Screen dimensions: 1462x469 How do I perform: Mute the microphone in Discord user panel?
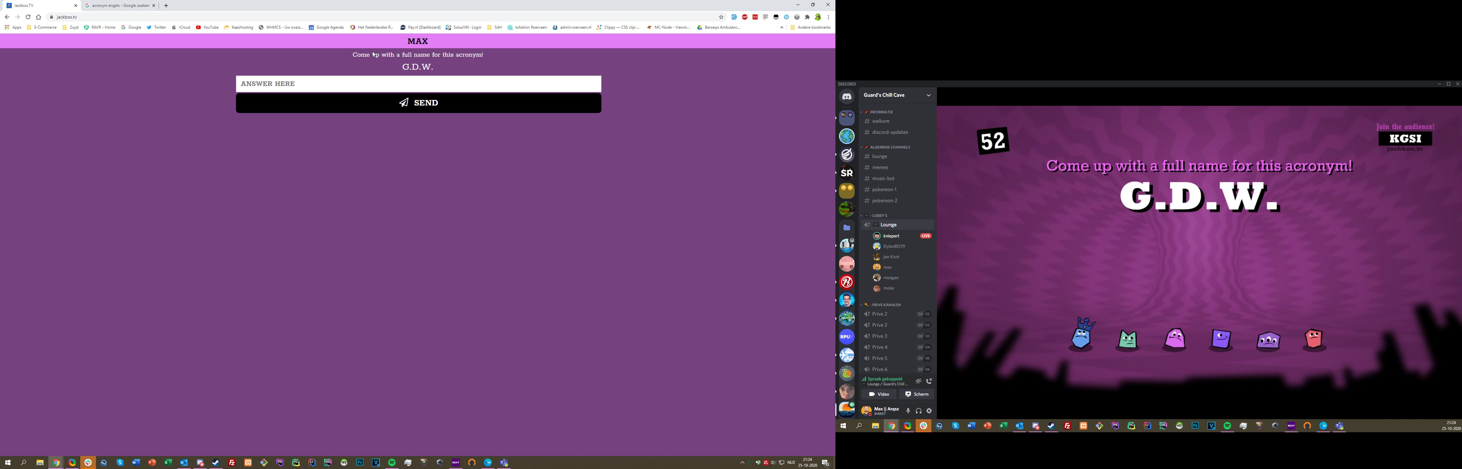coord(908,411)
